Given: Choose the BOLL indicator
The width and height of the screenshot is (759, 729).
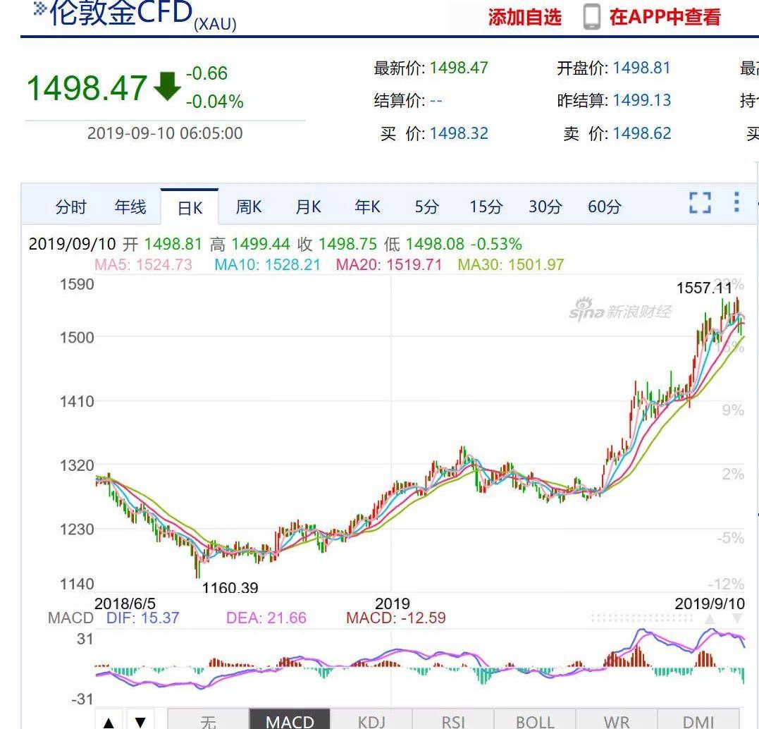Looking at the screenshot, I should tap(535, 721).
